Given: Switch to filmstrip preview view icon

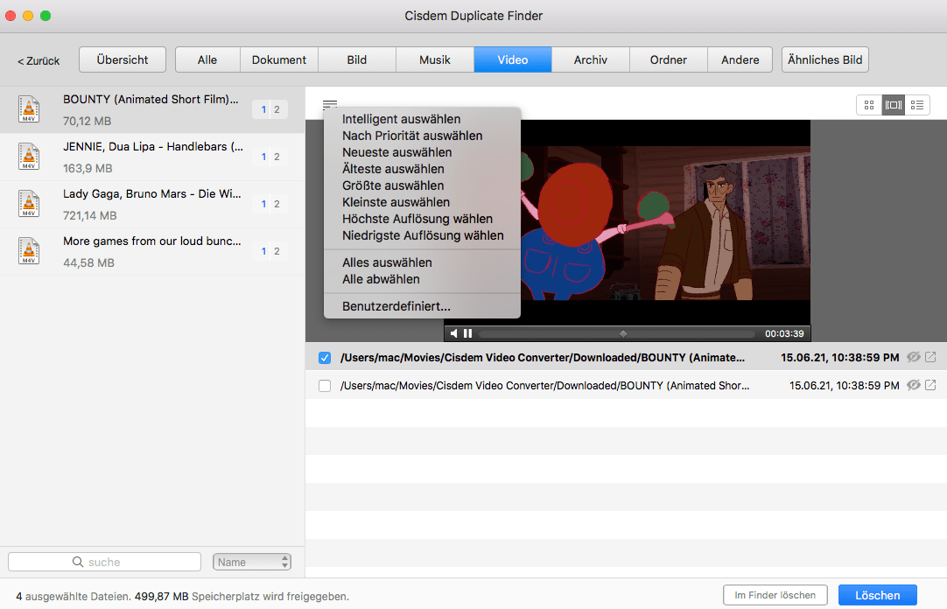Looking at the screenshot, I should pyautogui.click(x=893, y=105).
